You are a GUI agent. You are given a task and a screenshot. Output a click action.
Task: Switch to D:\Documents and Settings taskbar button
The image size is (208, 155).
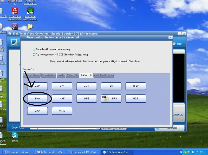pyautogui.click(x=51, y=152)
